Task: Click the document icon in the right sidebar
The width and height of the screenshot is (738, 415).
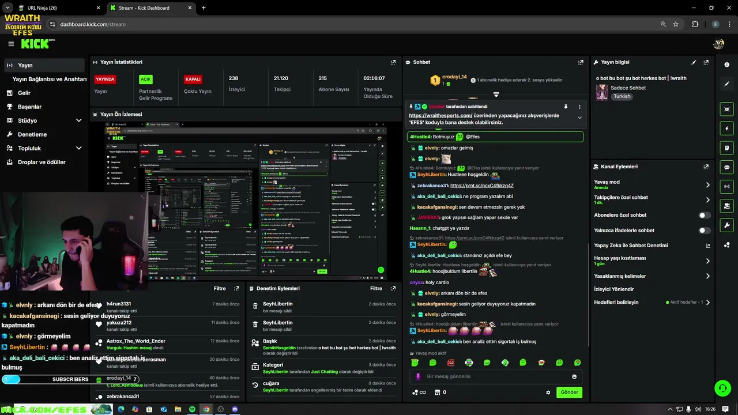Action: click(726, 148)
